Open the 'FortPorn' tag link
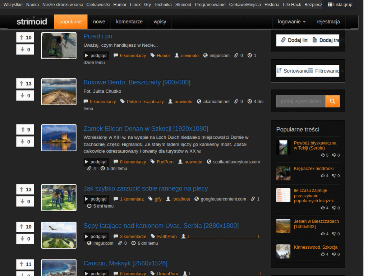Image resolution: width=368 pixels, height=276 pixels. 165,162
